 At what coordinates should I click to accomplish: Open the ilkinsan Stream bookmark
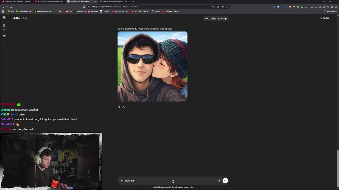pos(43,11)
